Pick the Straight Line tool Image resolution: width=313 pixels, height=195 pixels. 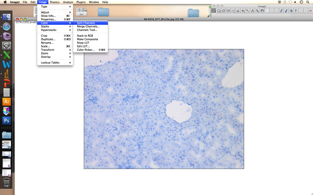click(x=233, y=11)
